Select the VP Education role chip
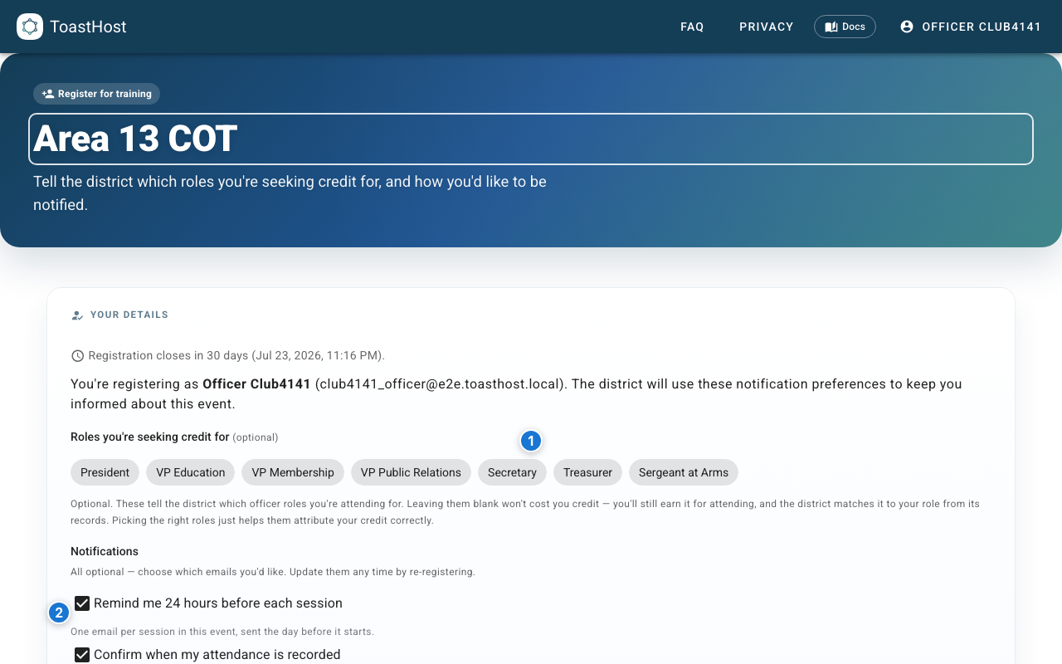Screen dimensions: 1062x664 pyautogui.click(x=191, y=472)
